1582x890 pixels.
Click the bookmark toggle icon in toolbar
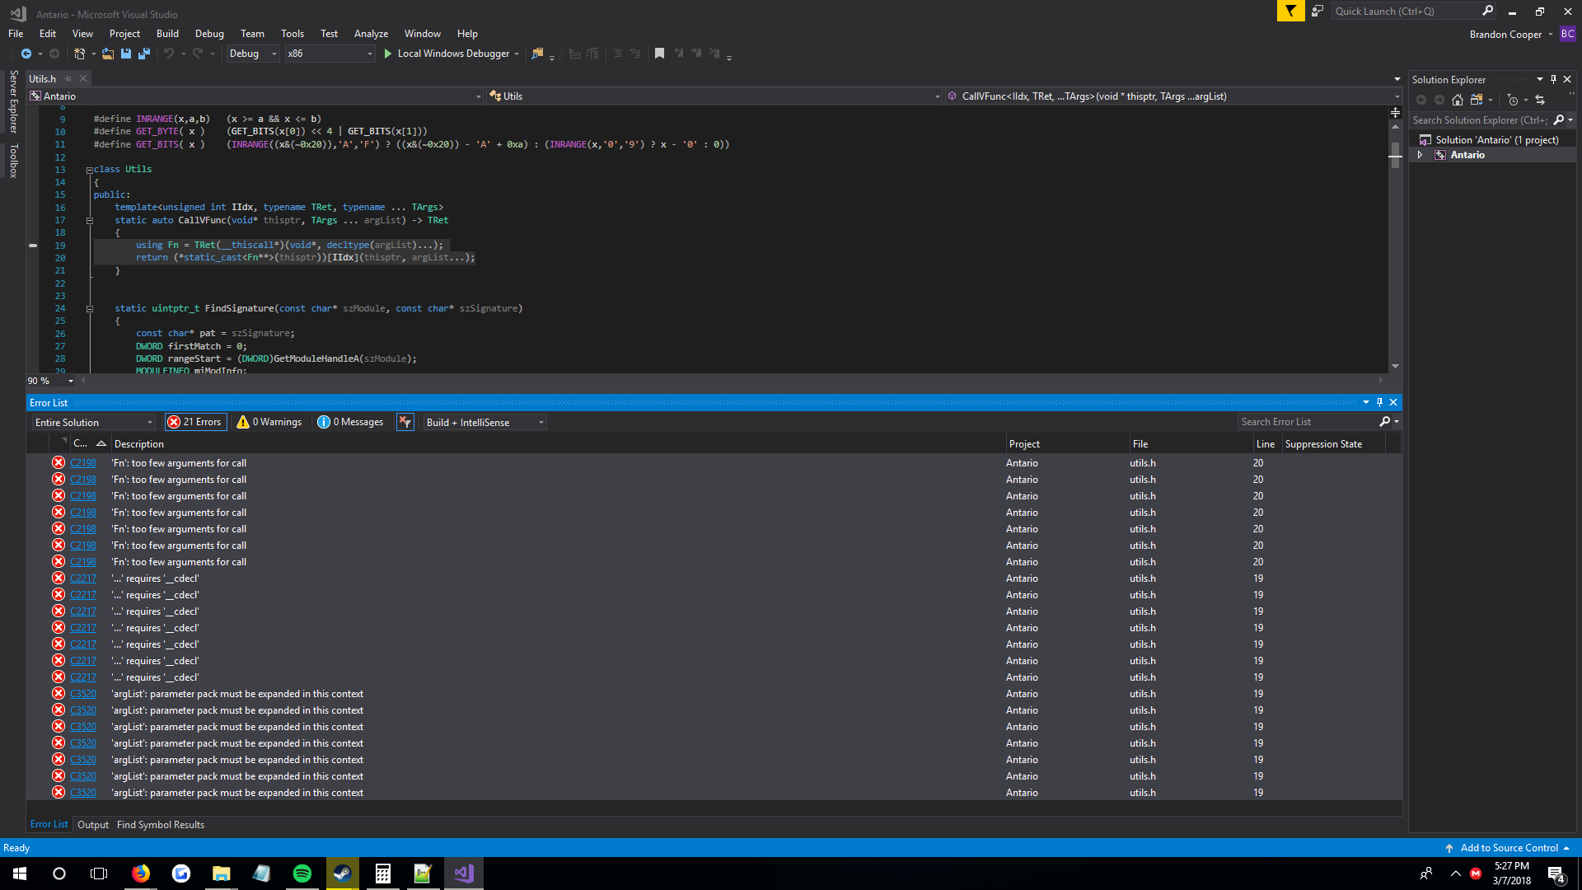(659, 54)
